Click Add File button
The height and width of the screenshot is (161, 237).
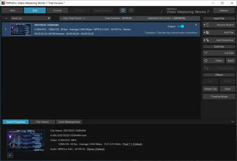click(x=219, y=33)
